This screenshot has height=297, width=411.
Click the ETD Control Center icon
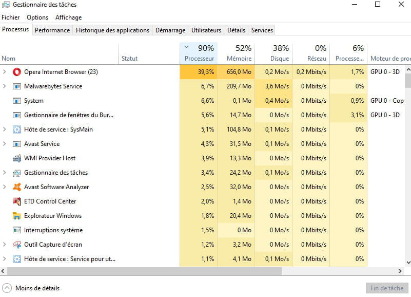click(17, 201)
